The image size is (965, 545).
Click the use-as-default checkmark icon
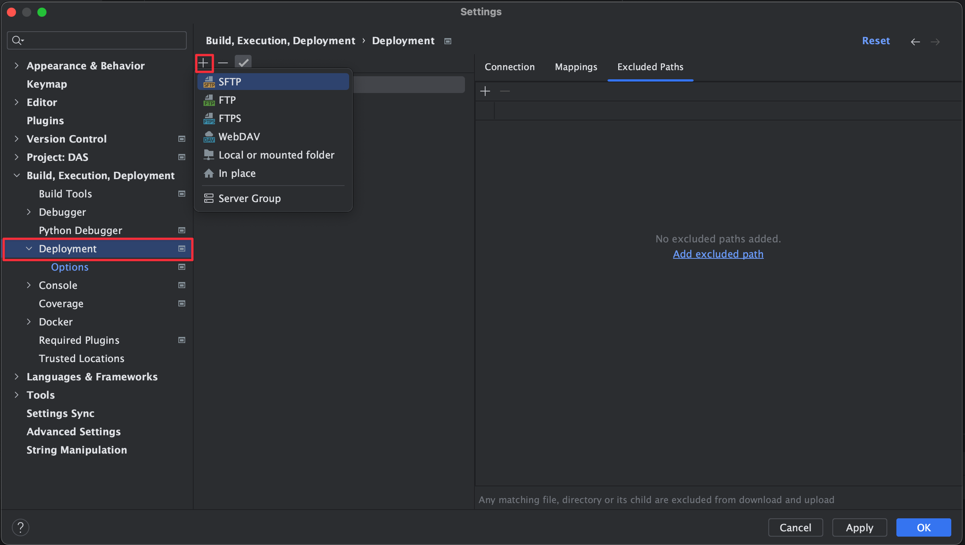click(243, 63)
